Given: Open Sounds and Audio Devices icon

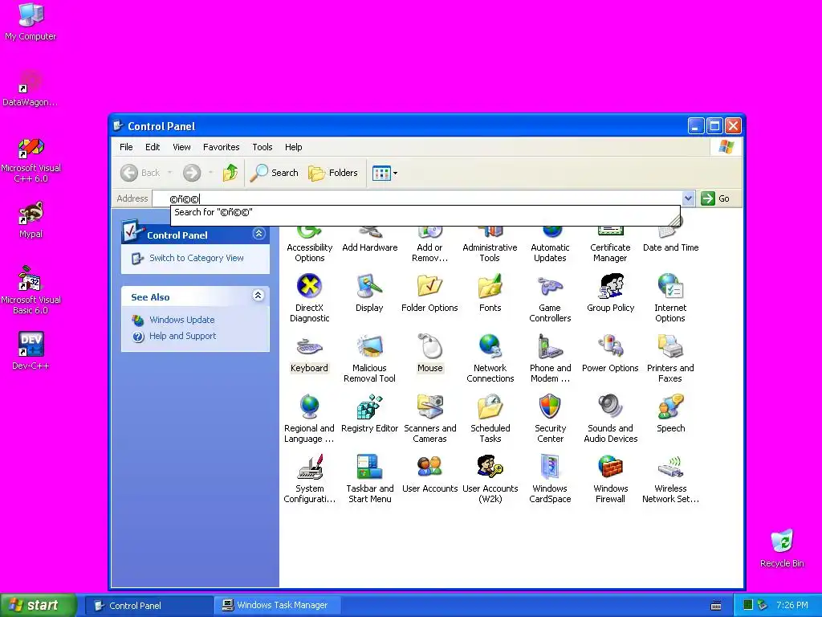Looking at the screenshot, I should pos(611,418).
